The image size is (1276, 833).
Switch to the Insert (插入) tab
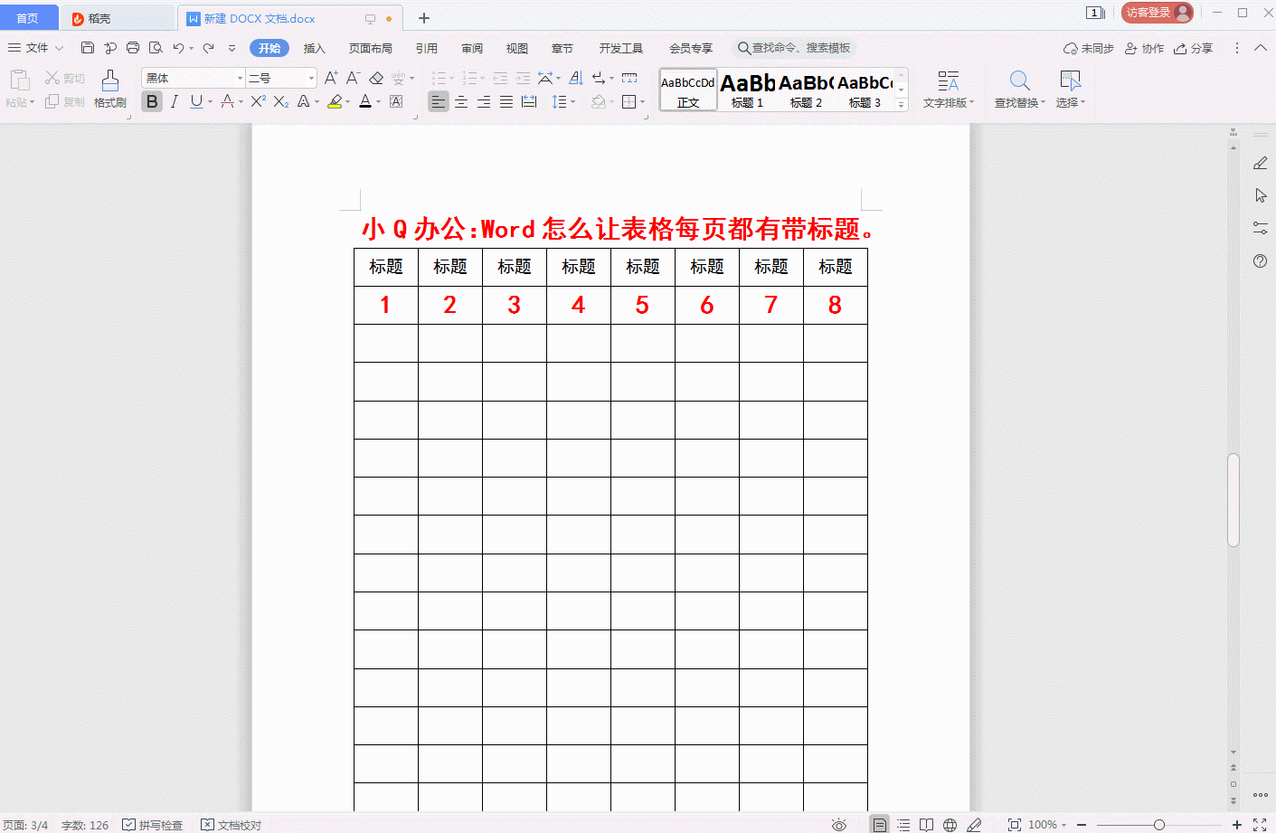[x=314, y=48]
